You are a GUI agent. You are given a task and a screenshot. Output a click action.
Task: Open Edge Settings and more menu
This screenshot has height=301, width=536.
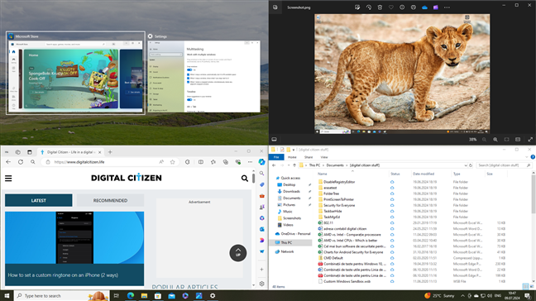251,162
